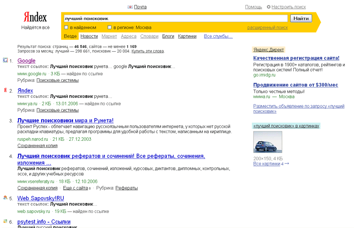Open ad 'Качественная регистрация сайта!'
The width and height of the screenshot is (354, 228).
[x=296, y=58]
